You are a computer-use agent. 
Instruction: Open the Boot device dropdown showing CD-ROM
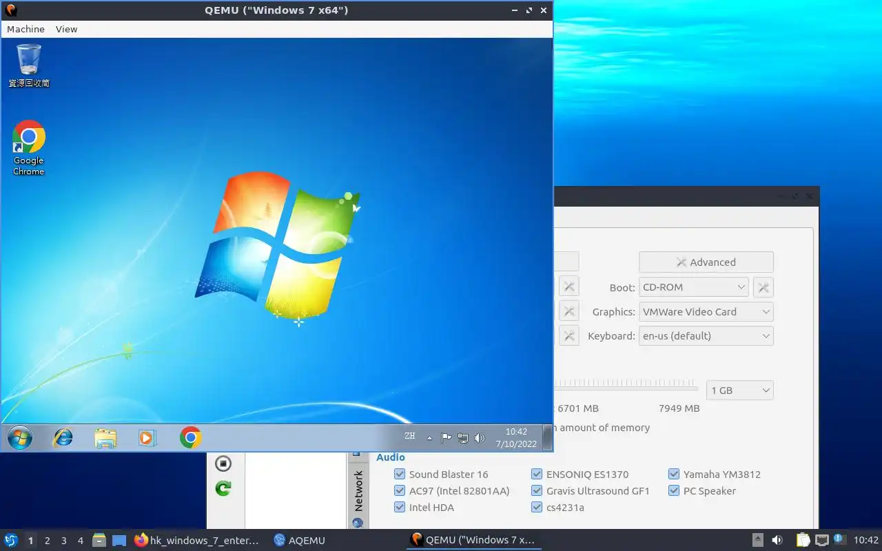(x=694, y=287)
